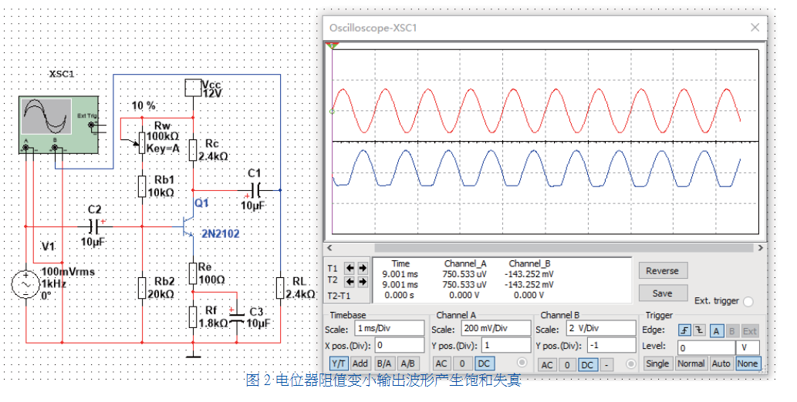
Task: Set Channel A coupling to AC
Action: pyautogui.click(x=441, y=363)
